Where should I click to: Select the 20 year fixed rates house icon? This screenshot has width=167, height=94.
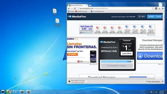[105, 28]
